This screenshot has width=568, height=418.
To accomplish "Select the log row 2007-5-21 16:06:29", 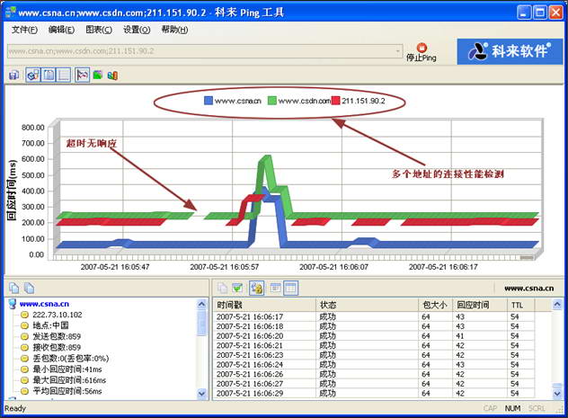I will pyautogui.click(x=374, y=393).
